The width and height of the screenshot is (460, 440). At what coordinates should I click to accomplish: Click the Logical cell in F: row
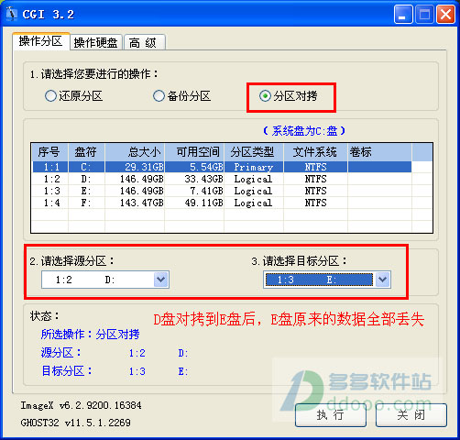pos(253,203)
